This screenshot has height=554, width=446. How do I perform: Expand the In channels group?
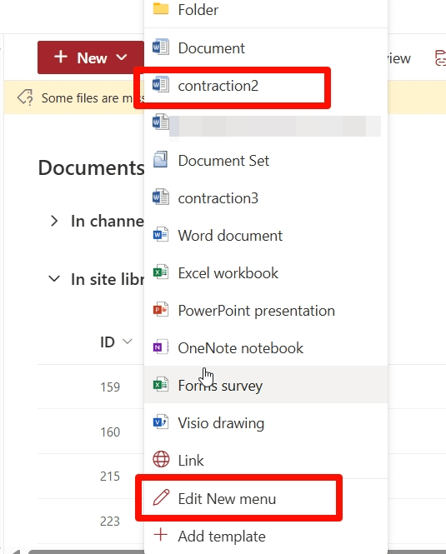(53, 221)
